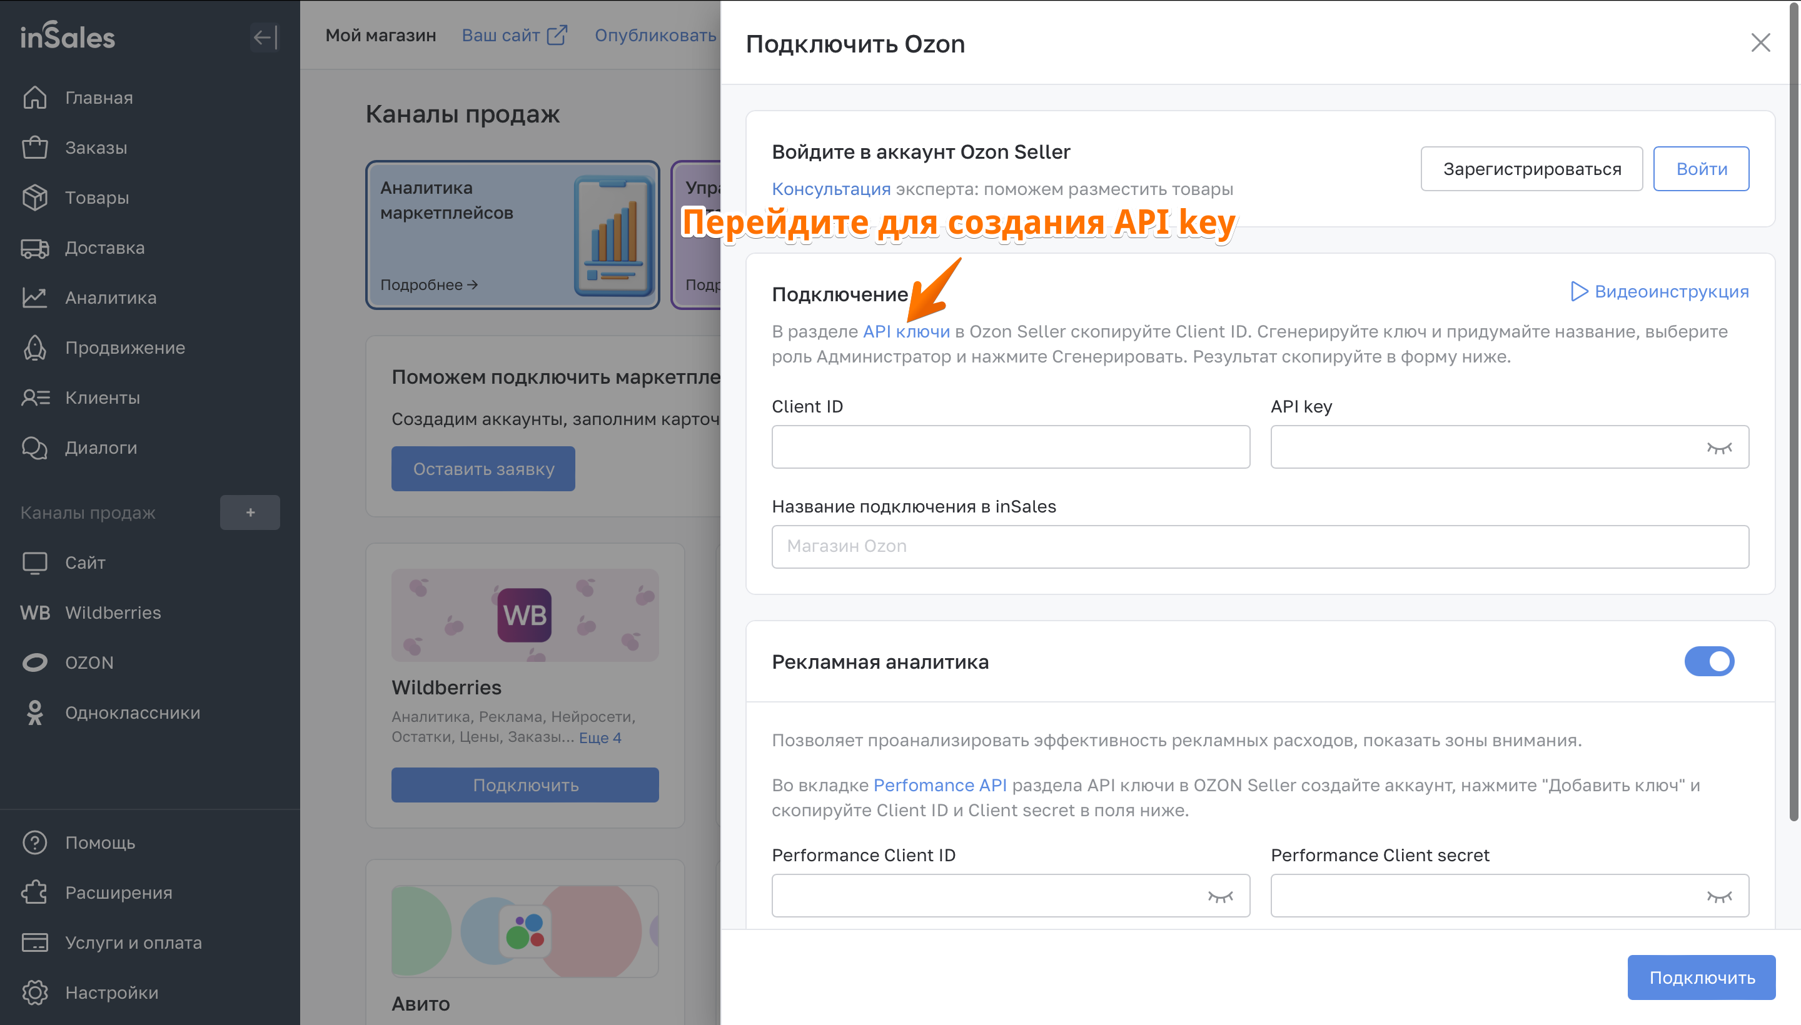The image size is (1801, 1025).
Task: Click the Настройки gear icon
Action: tap(34, 992)
